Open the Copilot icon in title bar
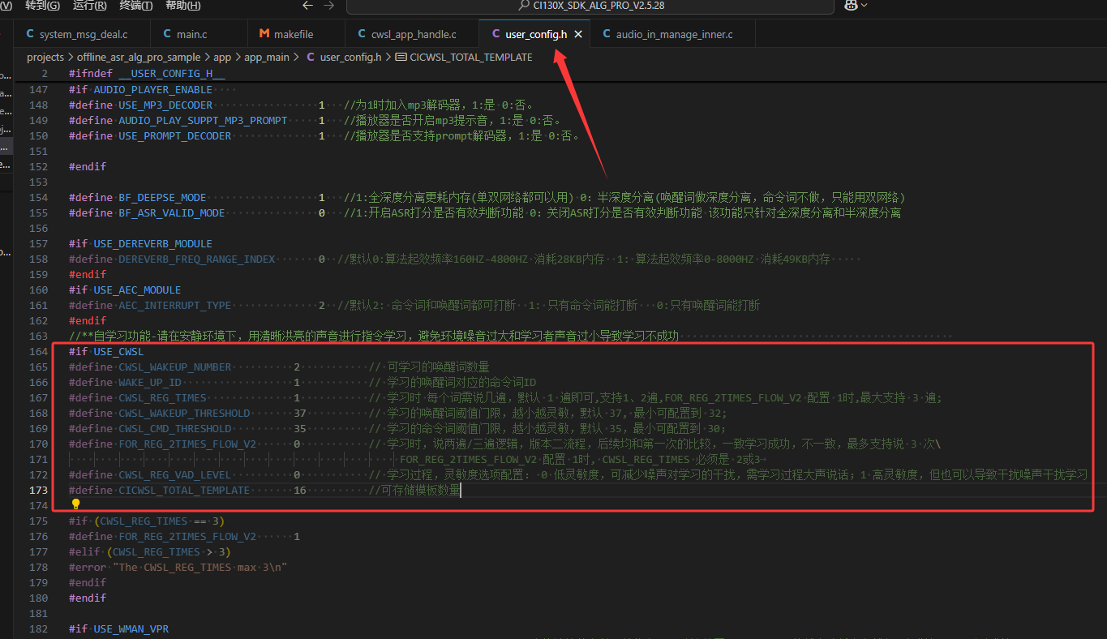 [x=850, y=6]
